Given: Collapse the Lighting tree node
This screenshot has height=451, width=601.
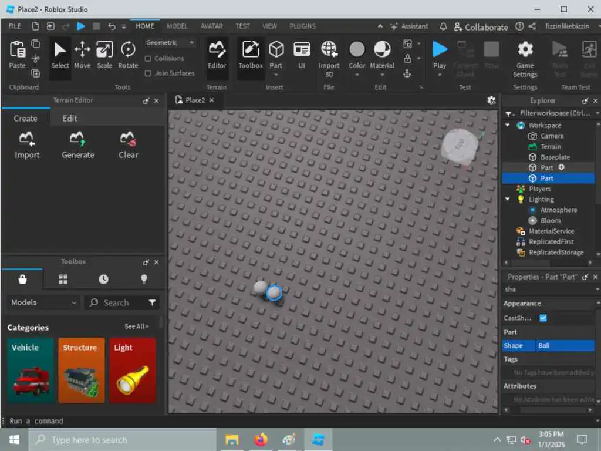Looking at the screenshot, I should tap(508, 200).
